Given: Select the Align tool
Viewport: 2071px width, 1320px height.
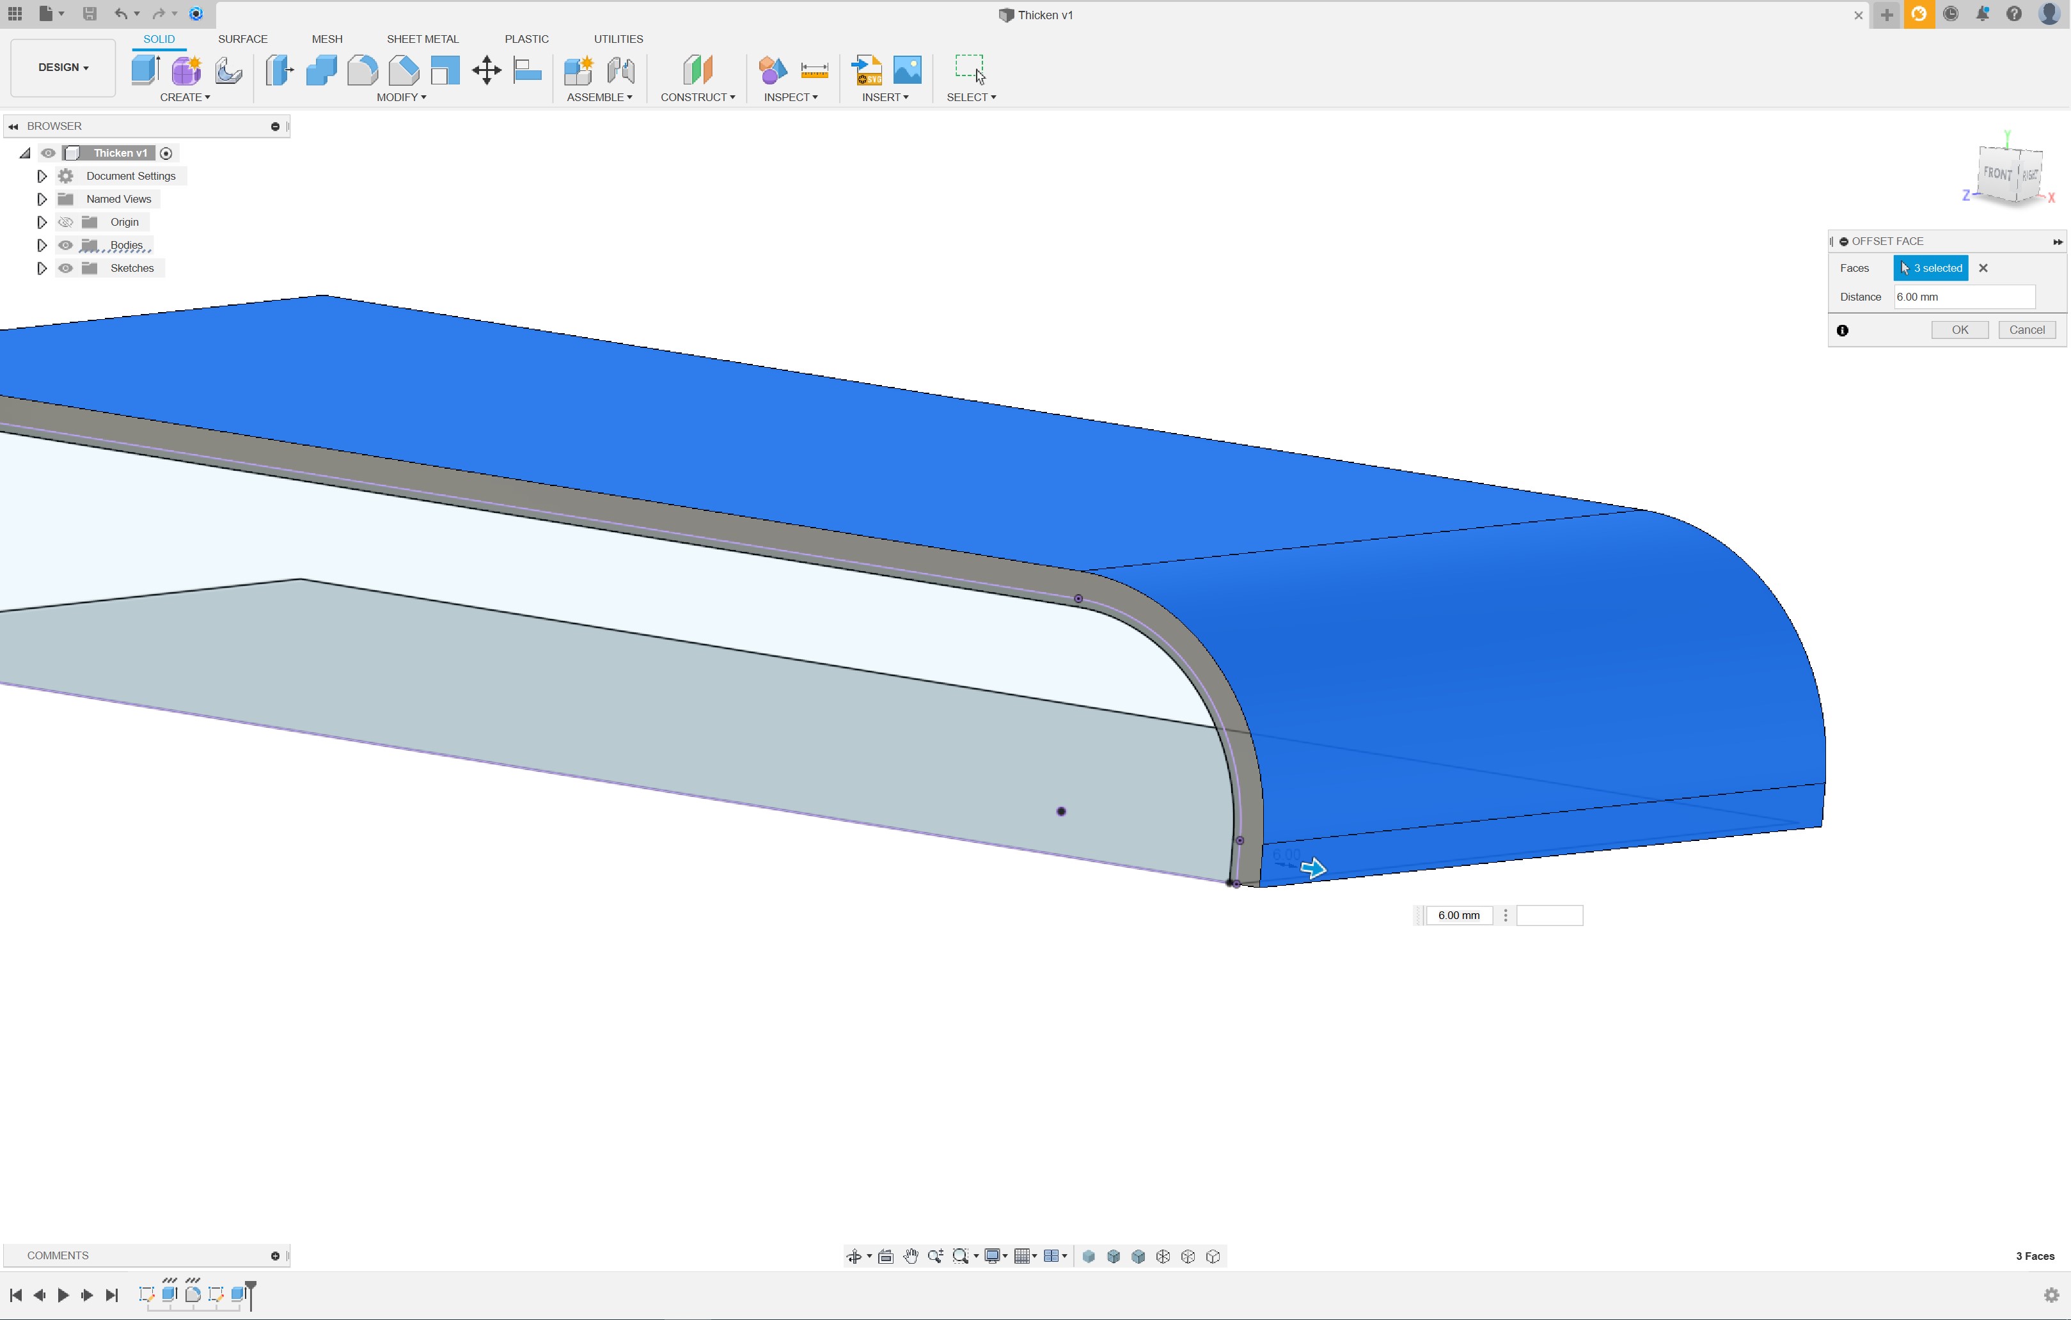Looking at the screenshot, I should pyautogui.click(x=527, y=70).
